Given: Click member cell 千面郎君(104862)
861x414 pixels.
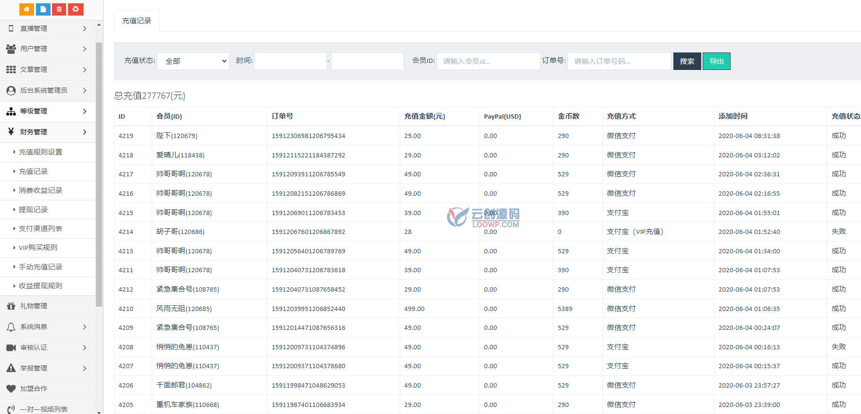Looking at the screenshot, I should click(x=184, y=385).
